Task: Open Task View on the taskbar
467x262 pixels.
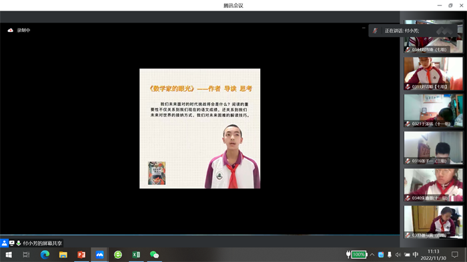Action: [x=27, y=255]
